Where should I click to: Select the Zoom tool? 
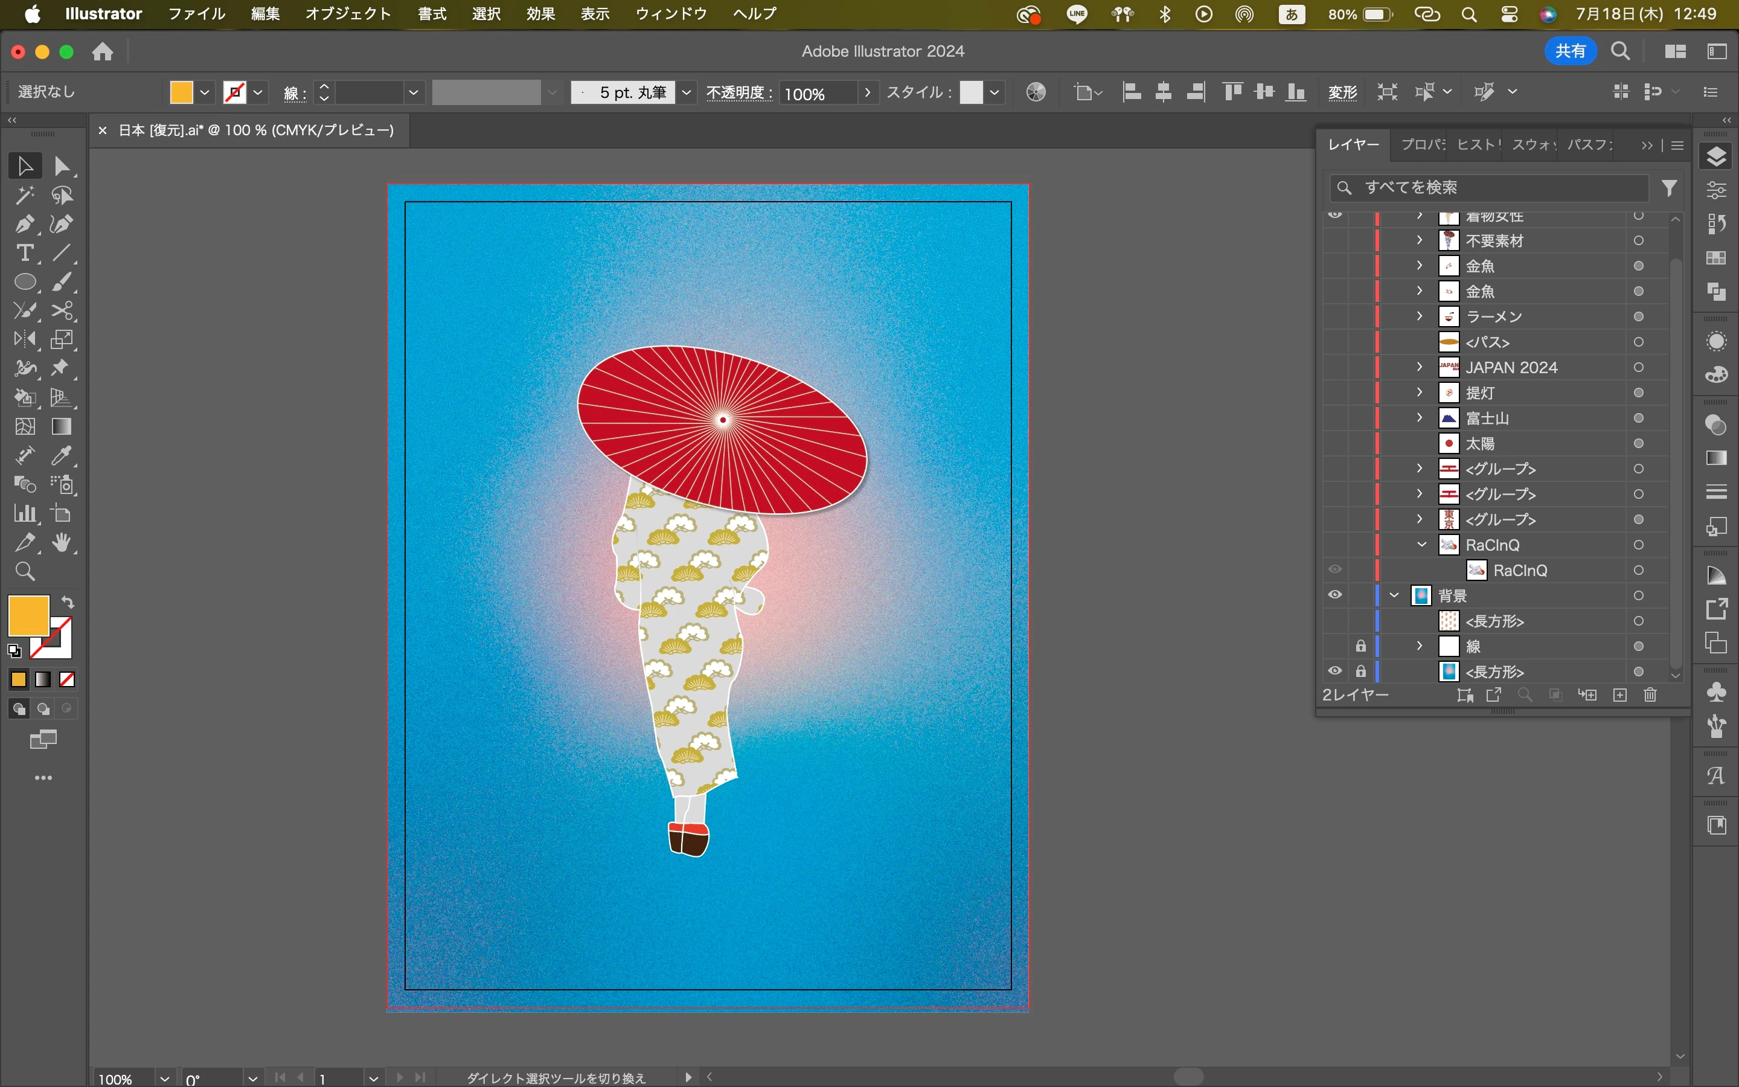(24, 571)
